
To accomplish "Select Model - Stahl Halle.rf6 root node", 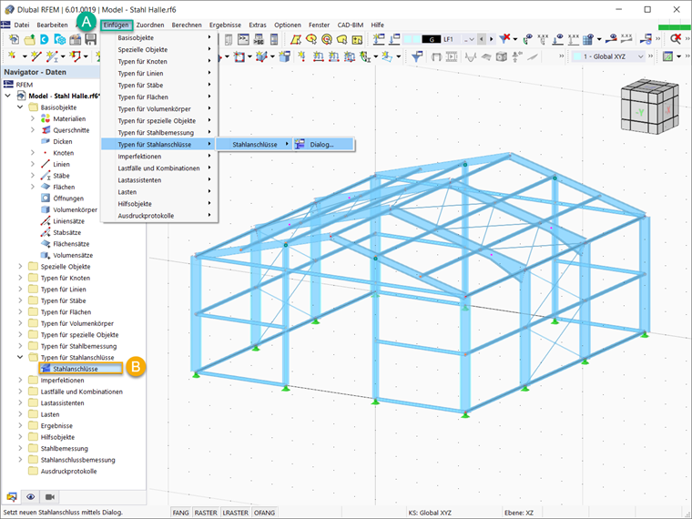I will tap(64, 96).
